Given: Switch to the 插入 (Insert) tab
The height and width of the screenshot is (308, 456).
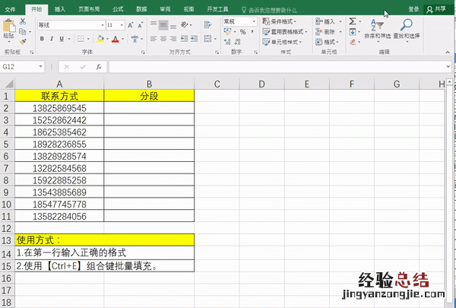Looking at the screenshot, I should tap(60, 9).
